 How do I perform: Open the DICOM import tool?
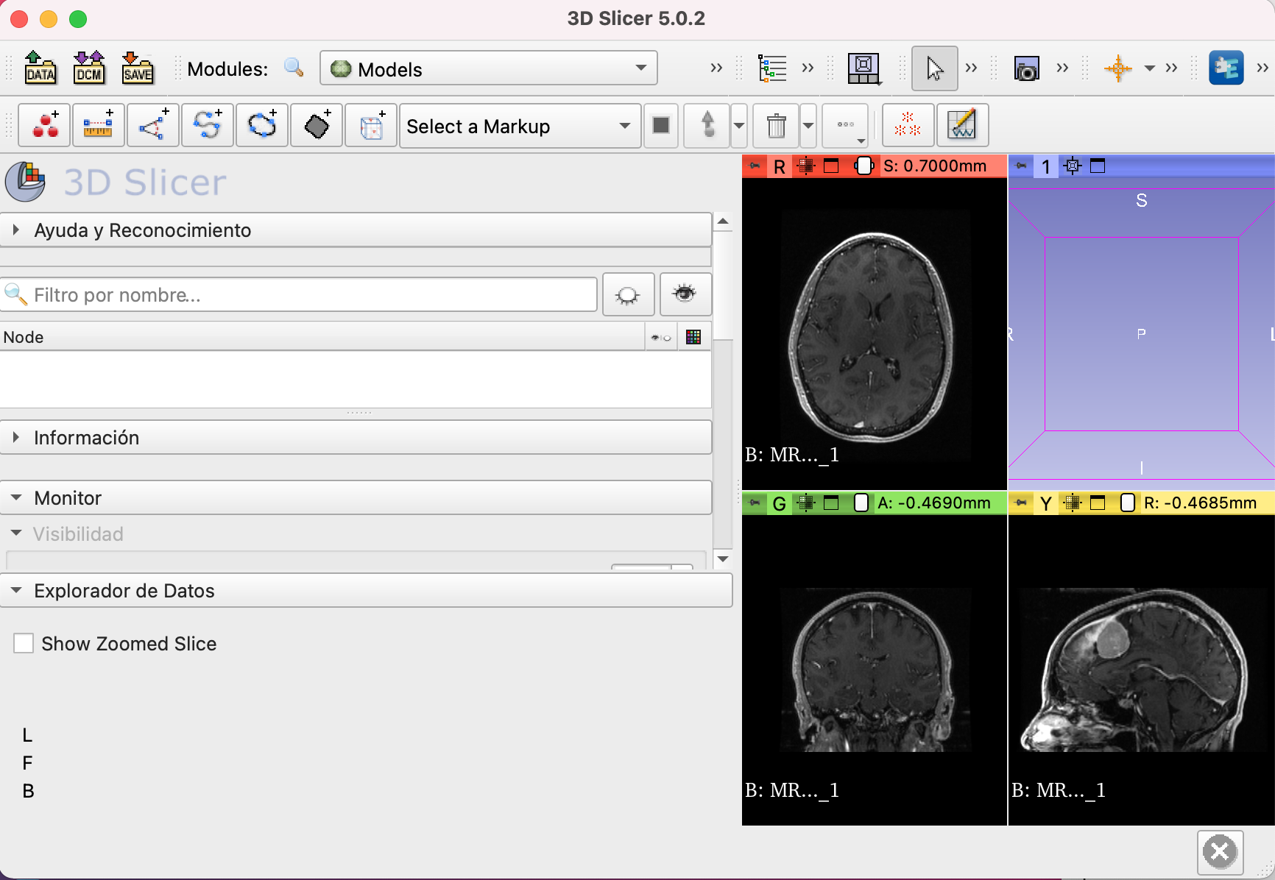coord(89,68)
